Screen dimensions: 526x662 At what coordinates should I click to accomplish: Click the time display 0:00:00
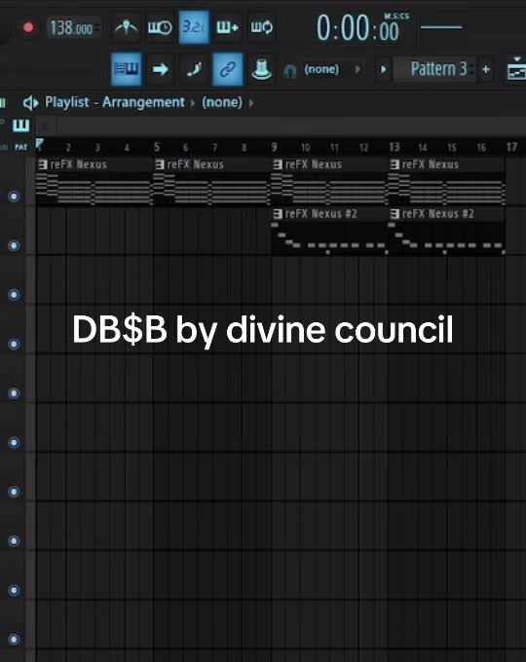(x=357, y=28)
